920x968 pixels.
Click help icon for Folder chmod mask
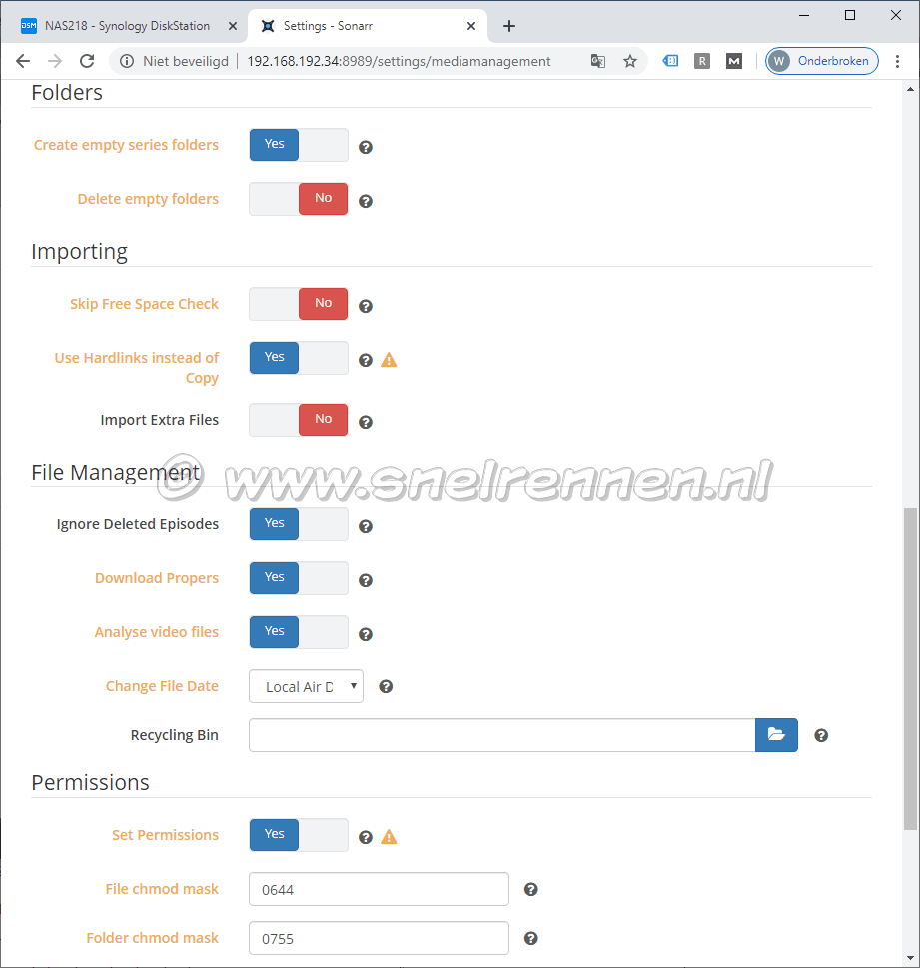tap(531, 938)
